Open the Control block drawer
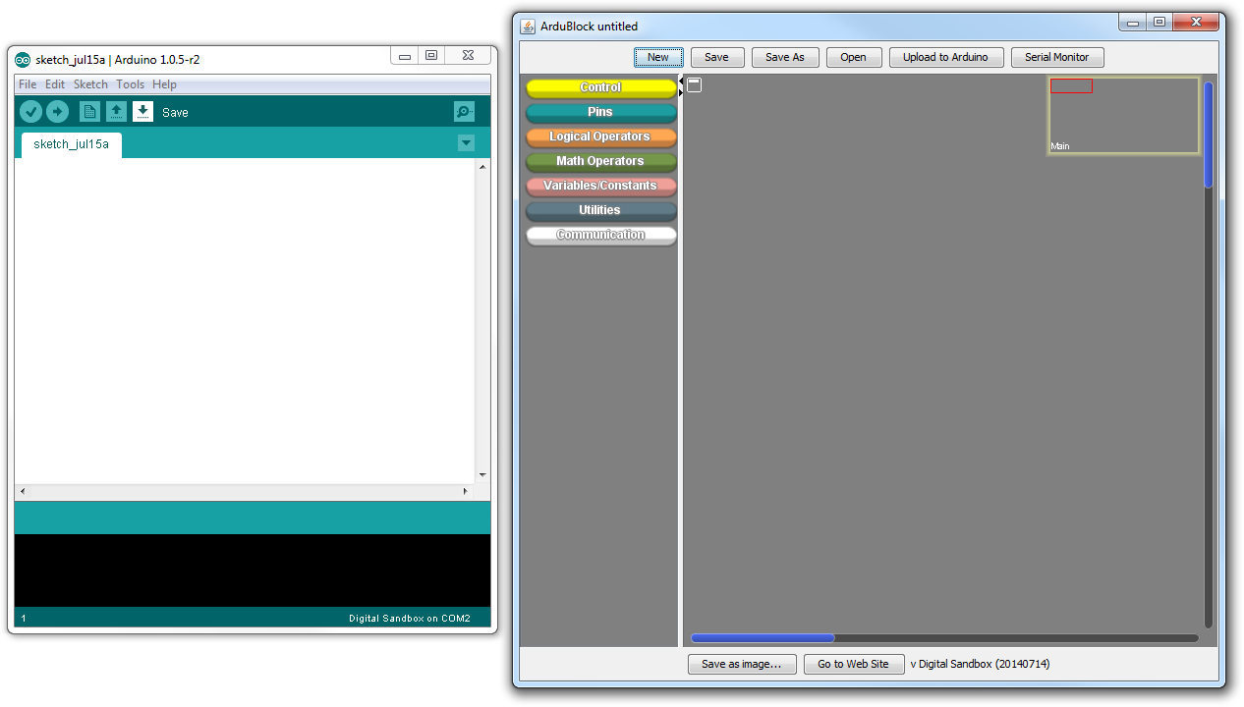This screenshot has height=707, width=1244. tap(600, 87)
